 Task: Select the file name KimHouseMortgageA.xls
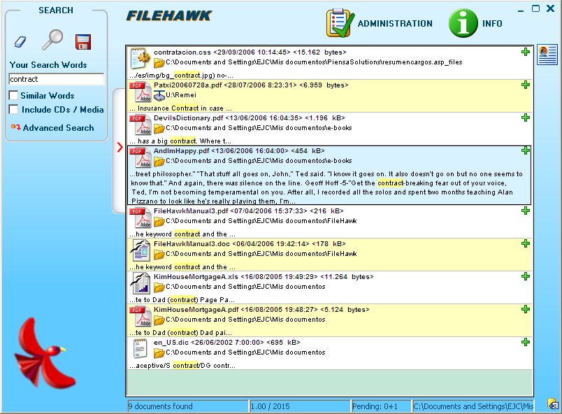[x=196, y=277]
